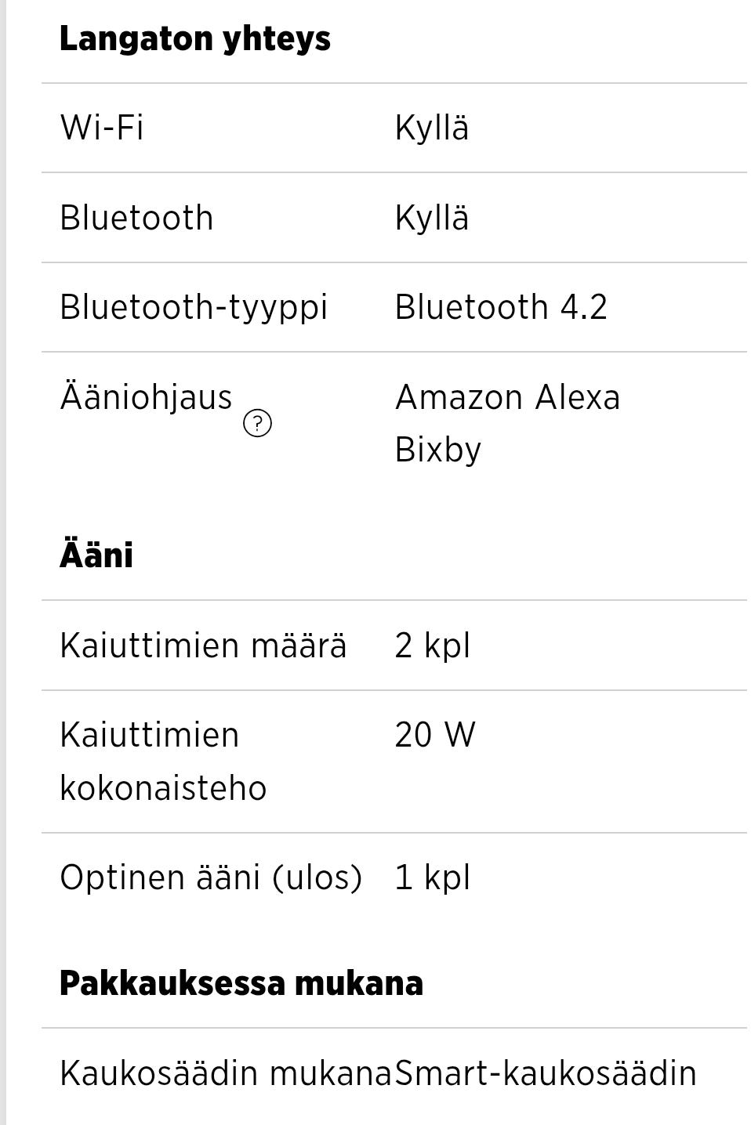
Task: Select the Amazon Alexa value
Action: point(507,397)
